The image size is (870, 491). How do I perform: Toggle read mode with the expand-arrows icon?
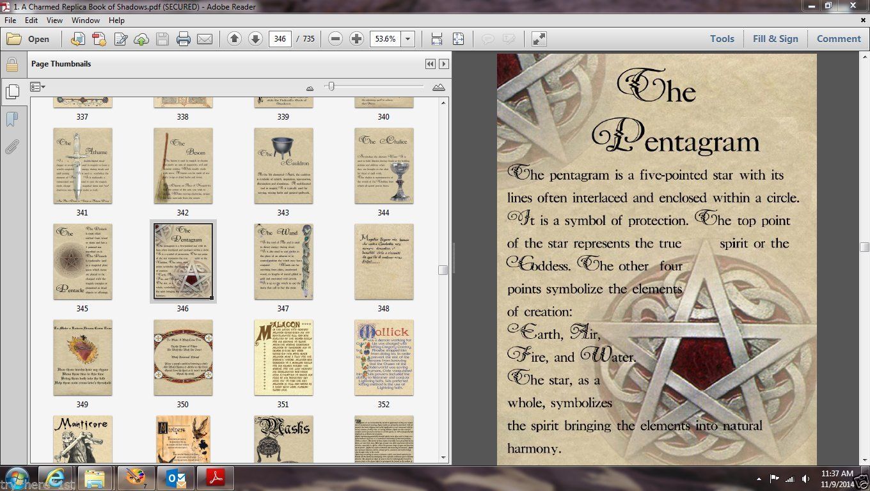pos(539,39)
